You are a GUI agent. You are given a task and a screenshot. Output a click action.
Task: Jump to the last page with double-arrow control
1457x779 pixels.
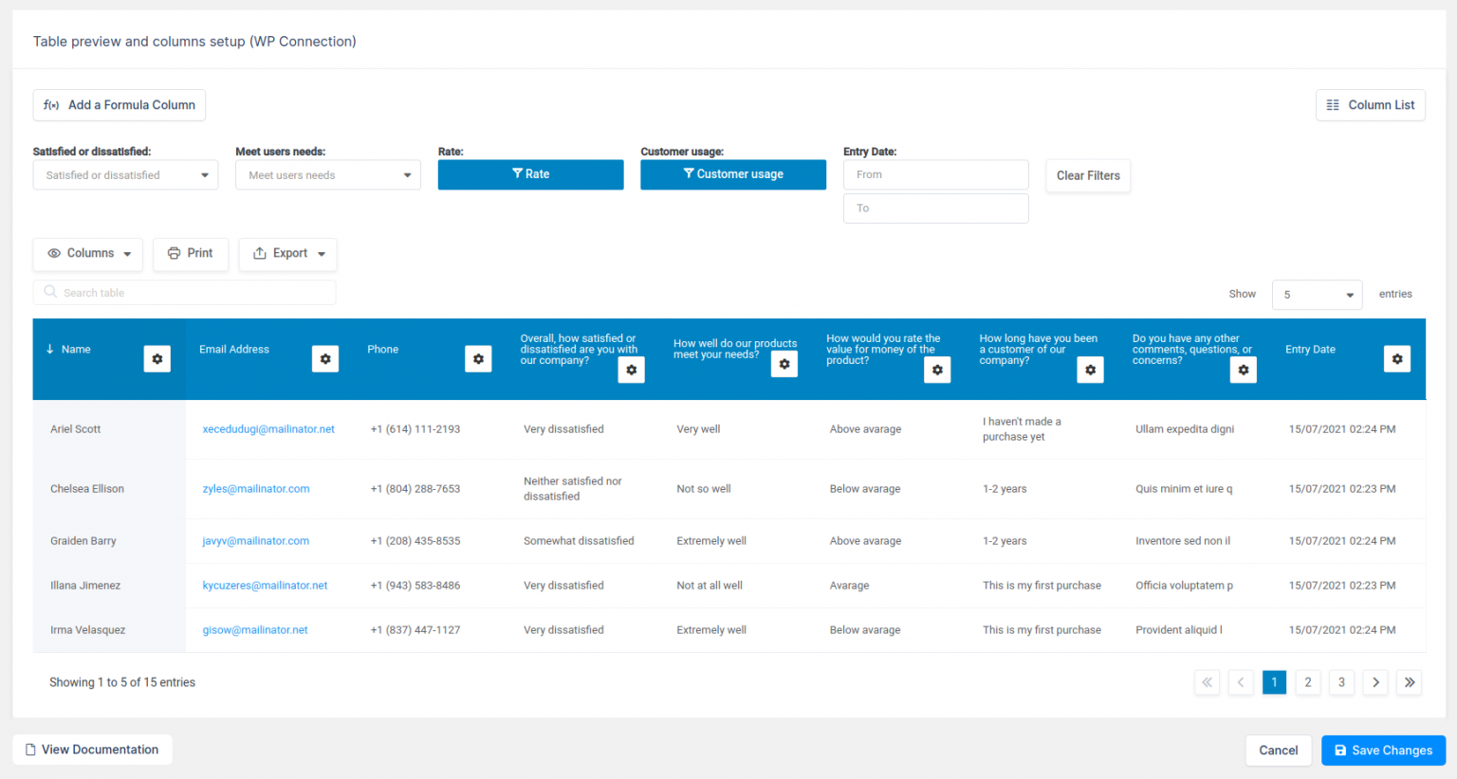(1410, 682)
